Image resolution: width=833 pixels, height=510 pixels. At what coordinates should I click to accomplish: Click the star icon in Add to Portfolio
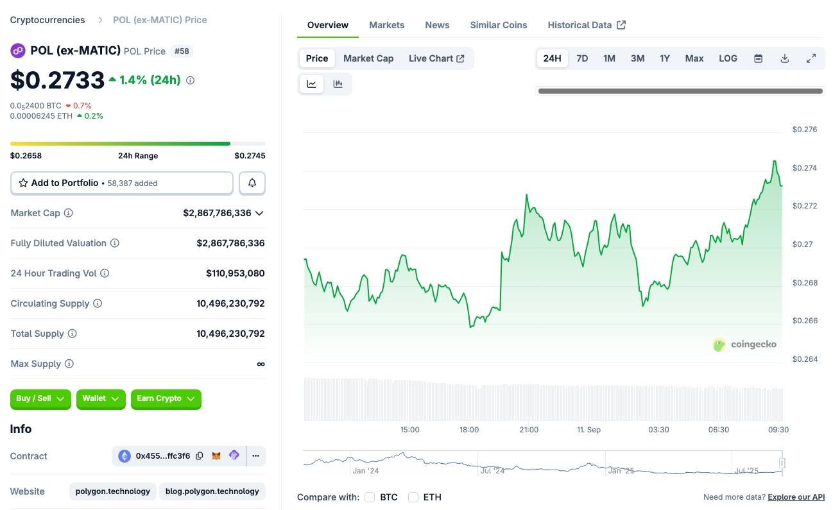(24, 183)
